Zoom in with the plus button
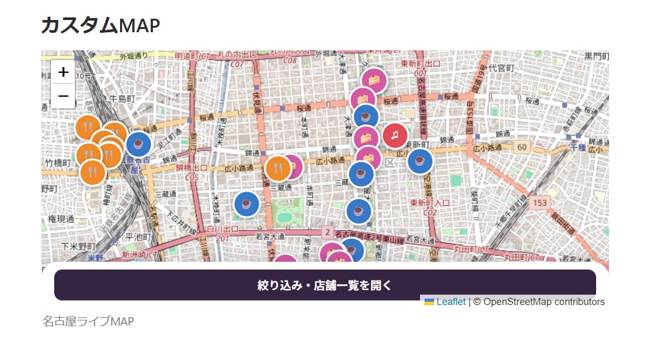 click(63, 72)
